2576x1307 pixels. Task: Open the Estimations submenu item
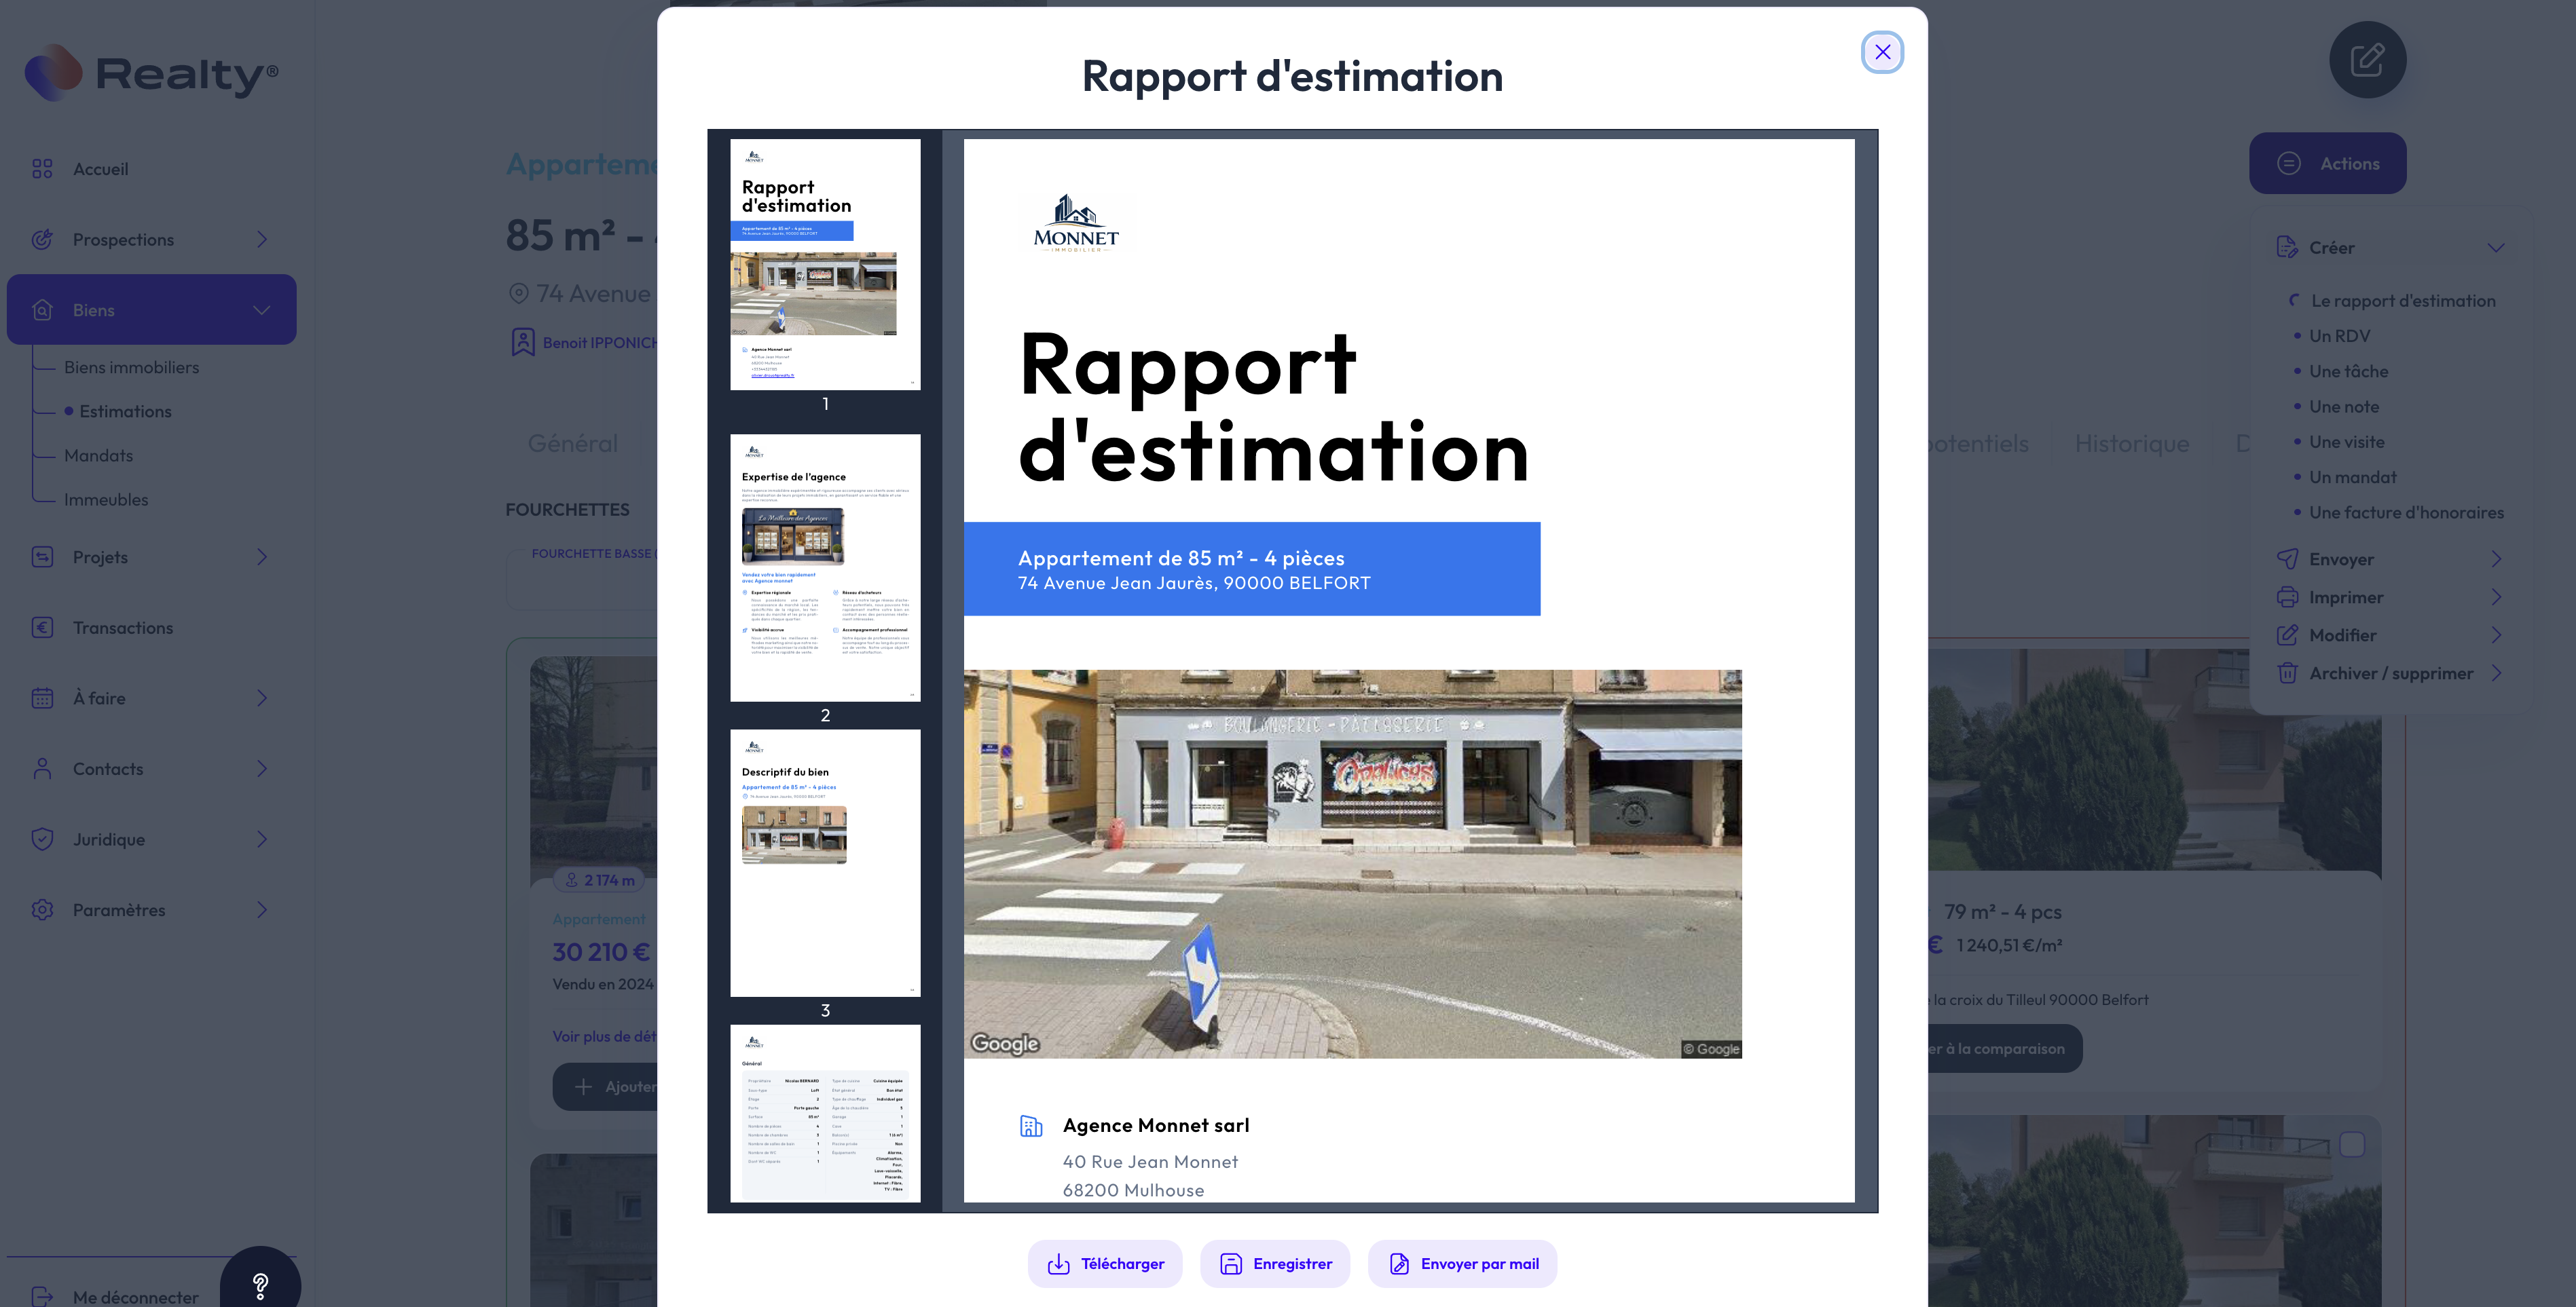125,412
